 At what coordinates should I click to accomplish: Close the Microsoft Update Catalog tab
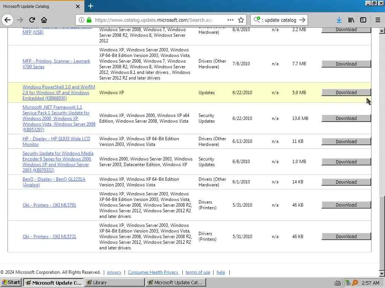point(78,6)
